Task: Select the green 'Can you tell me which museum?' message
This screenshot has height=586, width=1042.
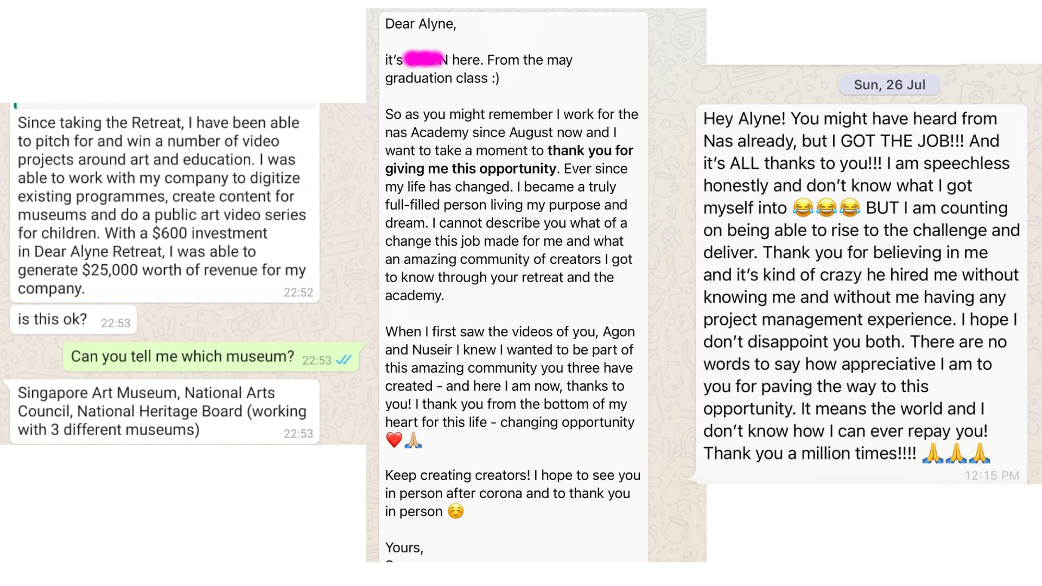Action: tap(211, 356)
